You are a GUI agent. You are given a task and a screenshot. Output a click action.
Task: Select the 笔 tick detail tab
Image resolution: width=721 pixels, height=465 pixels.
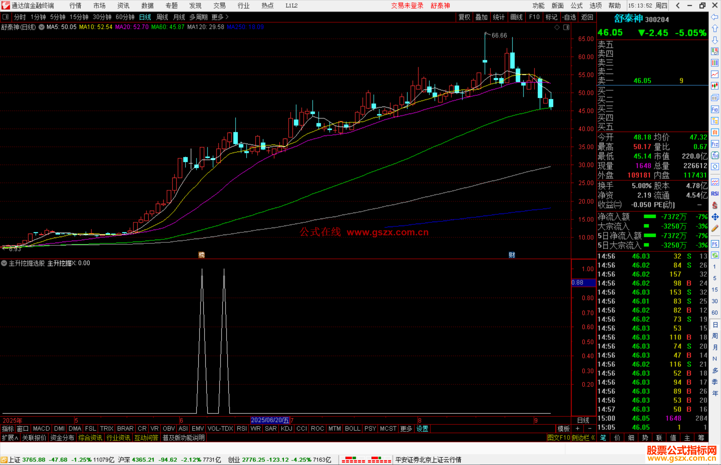point(604,438)
